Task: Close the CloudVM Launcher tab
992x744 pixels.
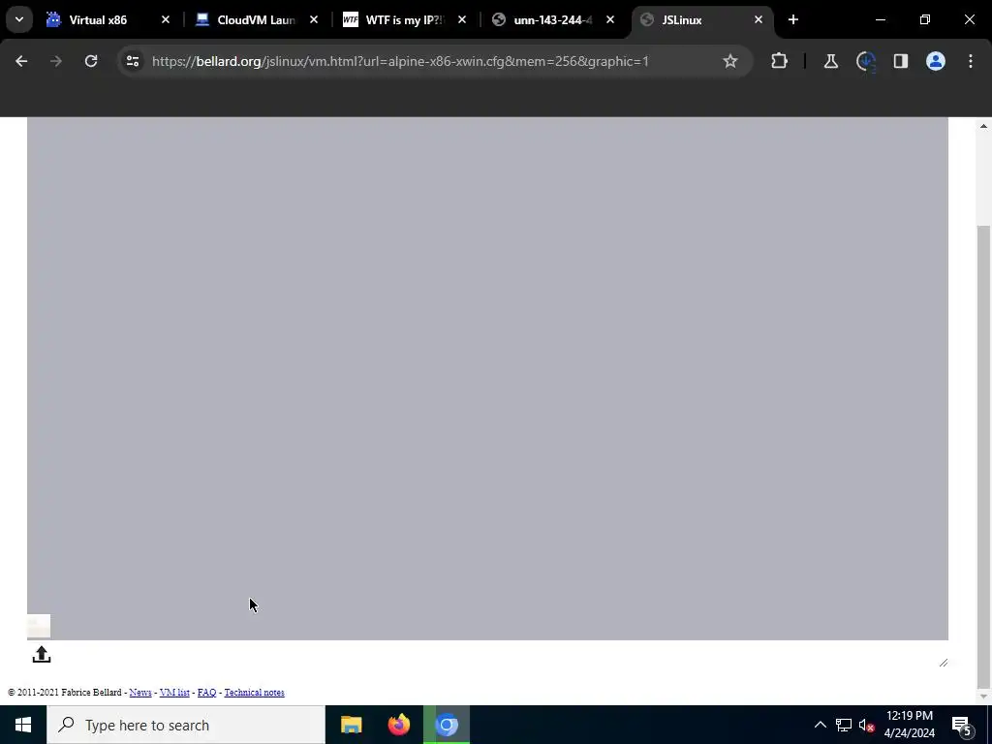Action: tap(314, 19)
